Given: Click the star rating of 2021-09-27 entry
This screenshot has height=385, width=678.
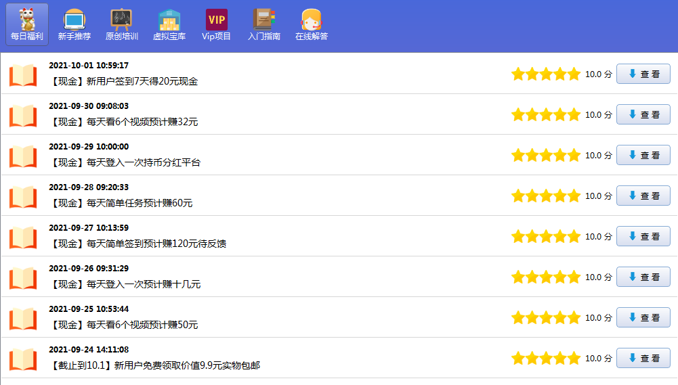Looking at the screenshot, I should click(x=546, y=236).
